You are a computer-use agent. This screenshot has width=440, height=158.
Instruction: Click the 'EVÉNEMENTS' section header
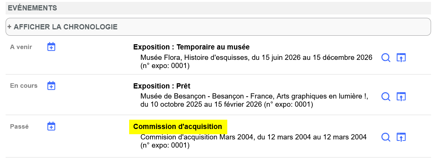[32, 8]
